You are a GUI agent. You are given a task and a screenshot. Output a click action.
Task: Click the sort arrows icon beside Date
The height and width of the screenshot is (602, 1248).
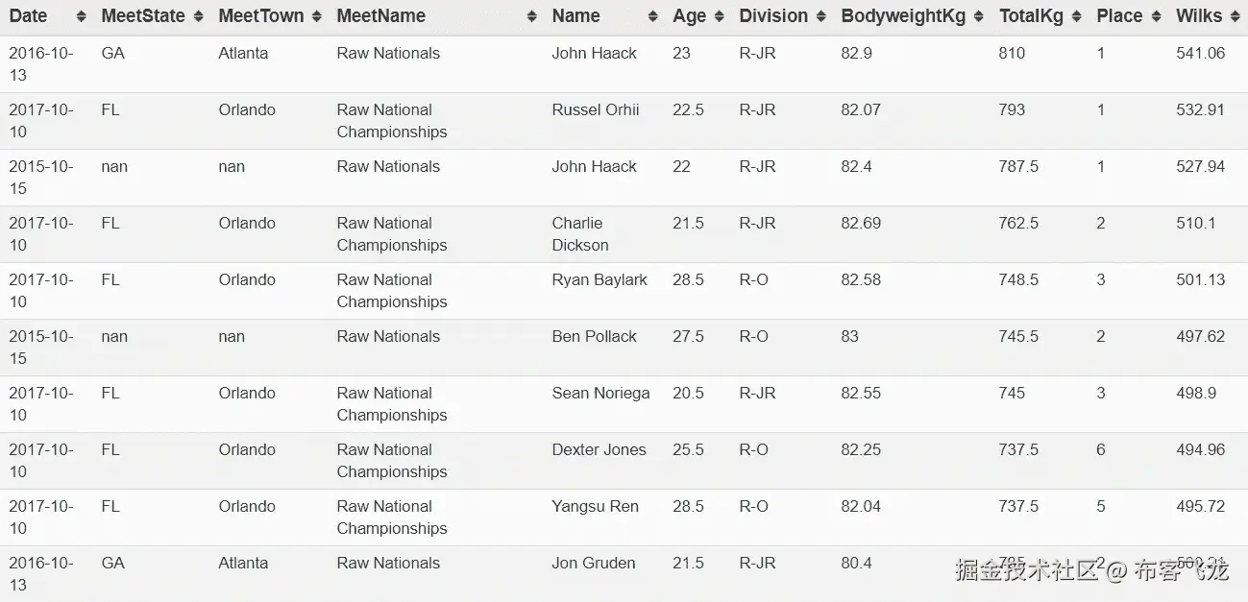(x=81, y=17)
